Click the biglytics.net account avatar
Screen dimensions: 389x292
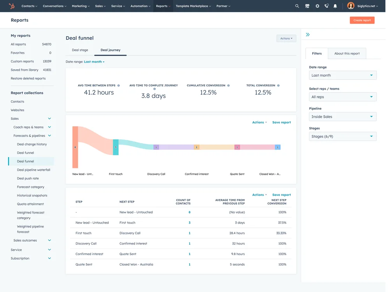pyautogui.click(x=350, y=6)
